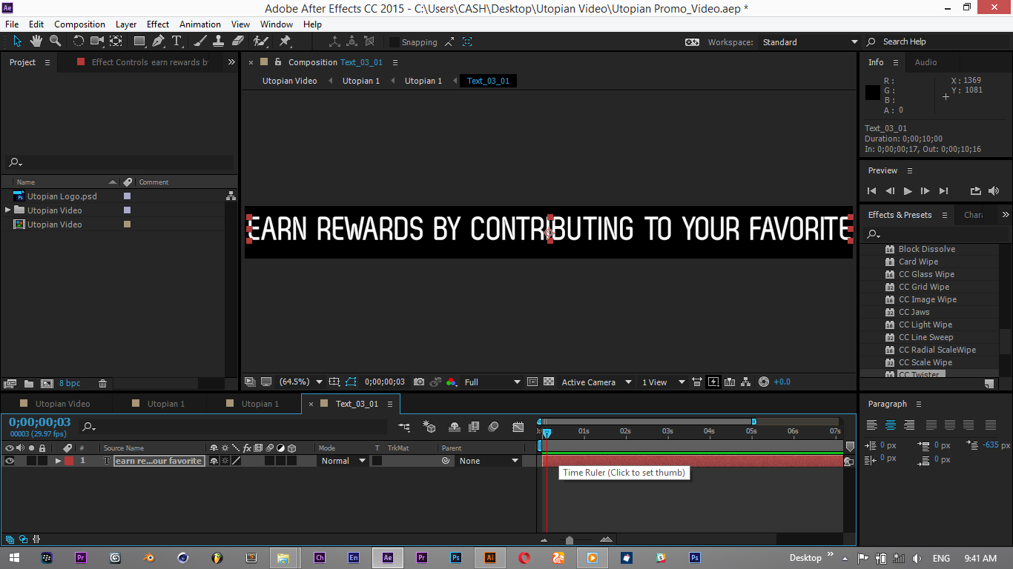Hide layer 1 with the eye icon
The image size is (1013, 569).
10,461
